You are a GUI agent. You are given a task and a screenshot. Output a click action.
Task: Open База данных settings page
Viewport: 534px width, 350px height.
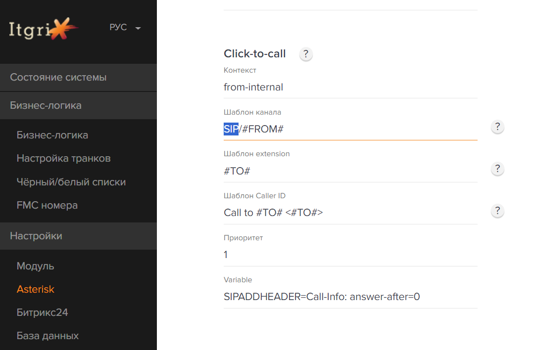(48, 336)
